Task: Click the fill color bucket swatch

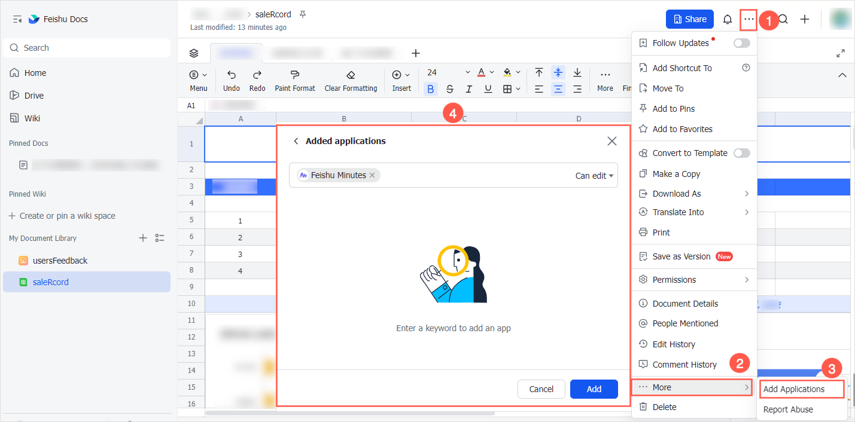Action: [507, 72]
